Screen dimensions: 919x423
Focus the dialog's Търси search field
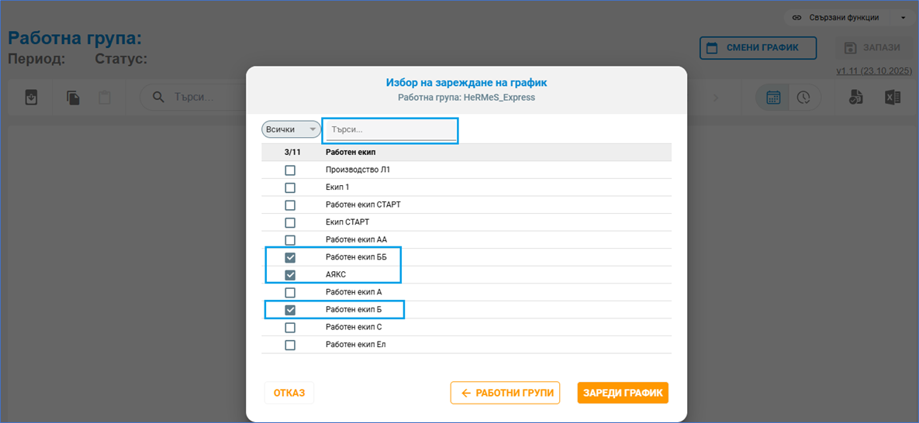389,129
